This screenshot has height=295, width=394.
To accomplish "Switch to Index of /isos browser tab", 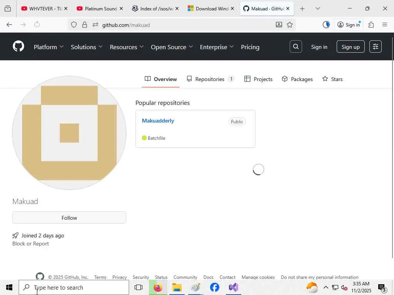I will [155, 8].
